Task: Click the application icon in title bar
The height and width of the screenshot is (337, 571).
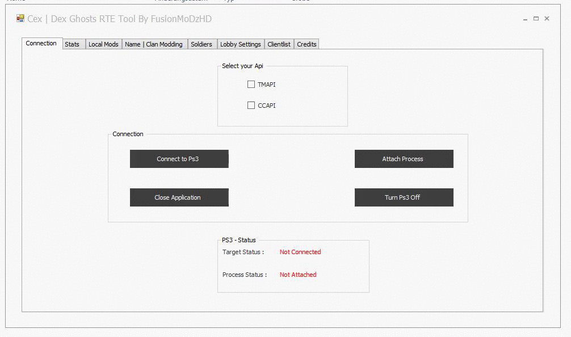Action: [20, 18]
